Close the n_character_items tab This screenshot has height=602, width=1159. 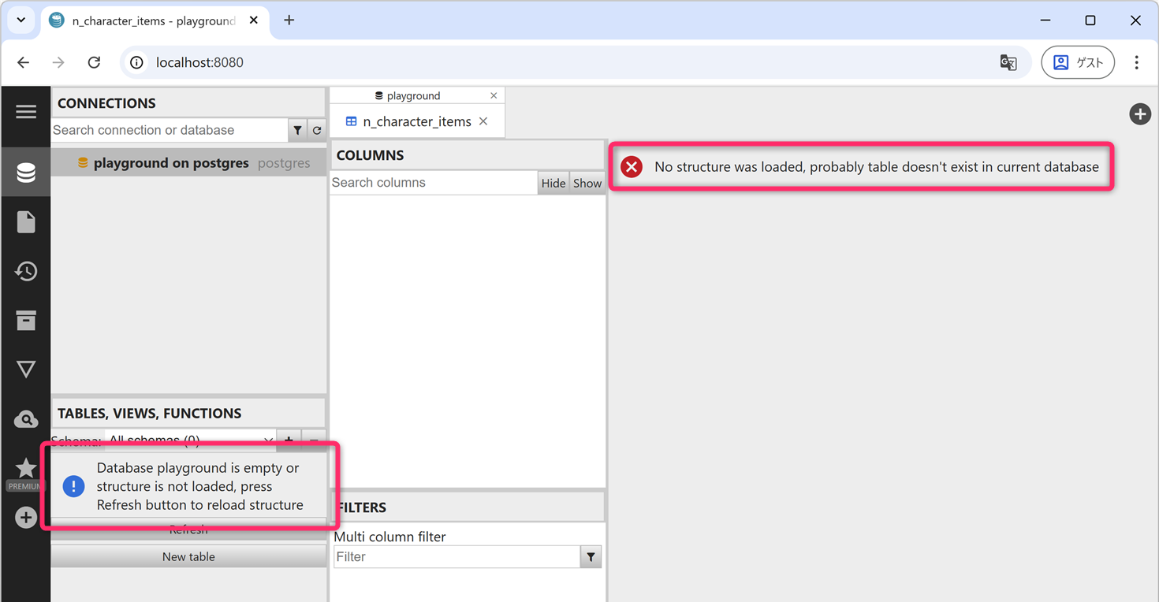tap(483, 121)
